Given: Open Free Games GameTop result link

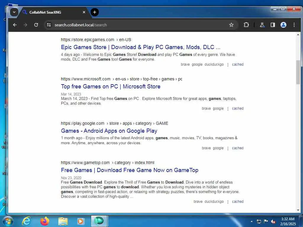Looking at the screenshot, I should pyautogui.click(x=130, y=170).
